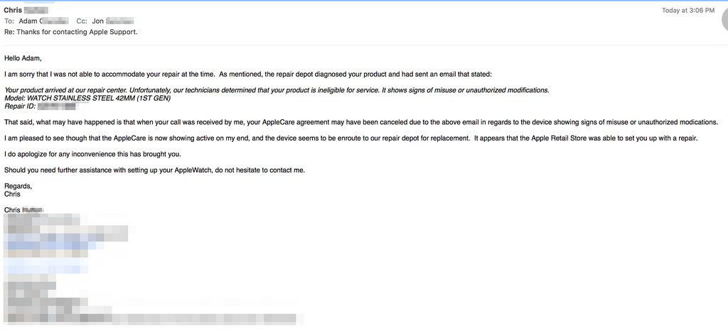This screenshot has width=728, height=330.
Task: Click the Hello Adam greeting line
Action: pos(23,58)
